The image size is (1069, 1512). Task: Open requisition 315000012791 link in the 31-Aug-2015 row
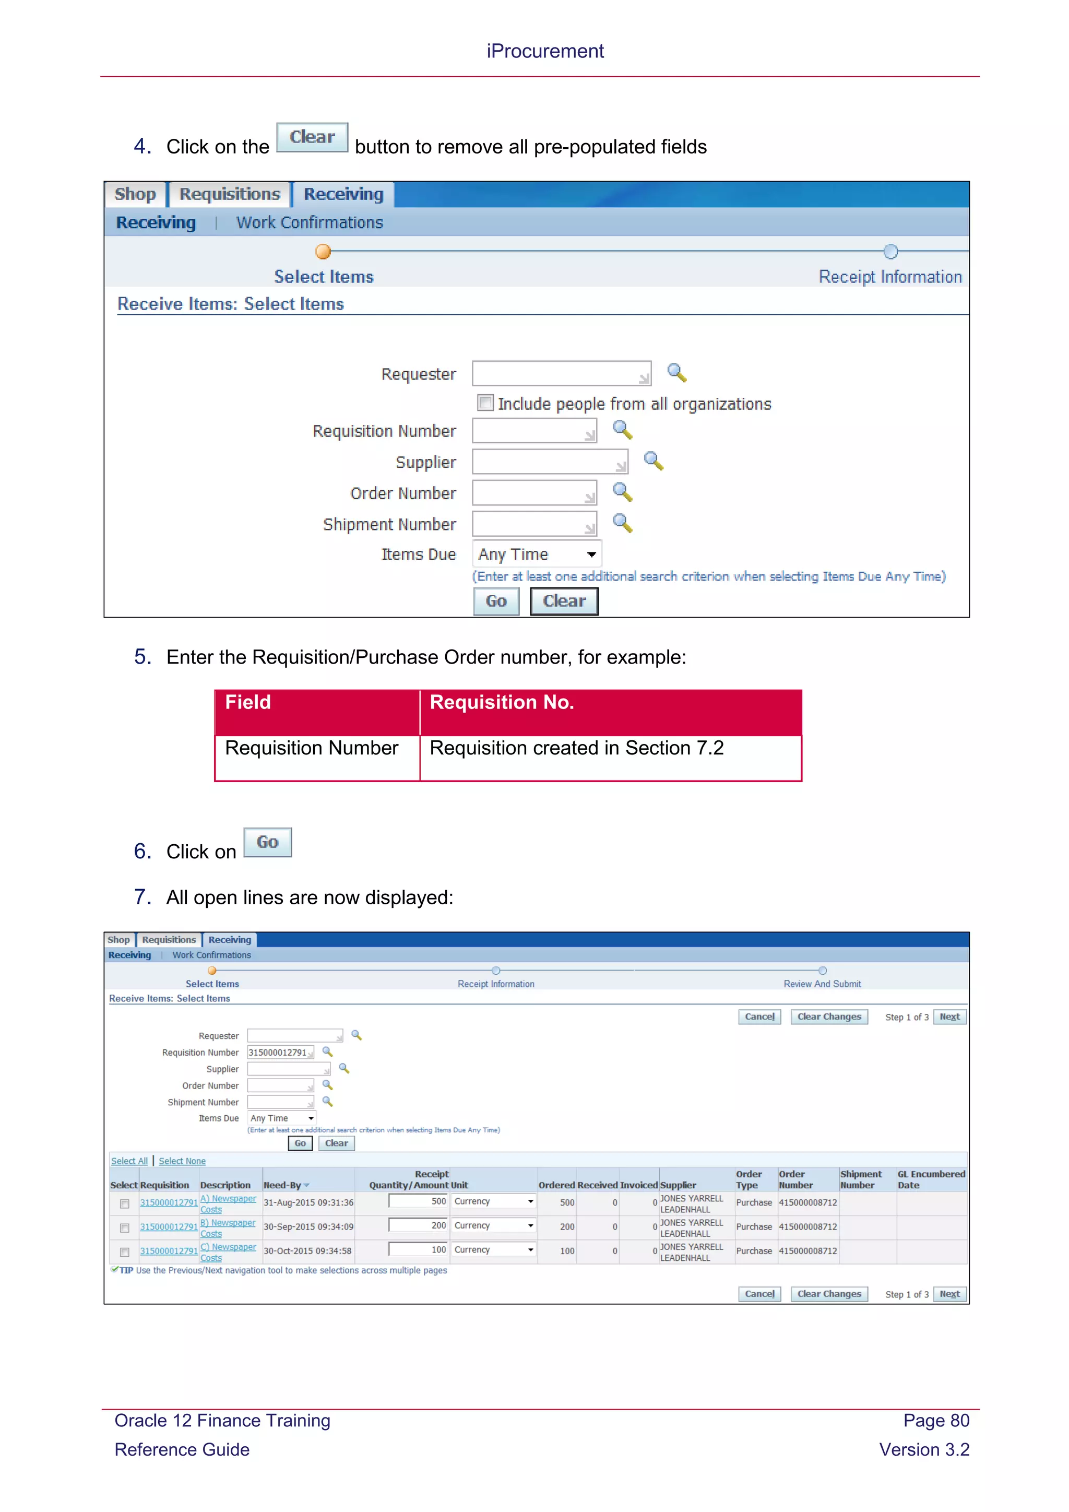tap(169, 1202)
